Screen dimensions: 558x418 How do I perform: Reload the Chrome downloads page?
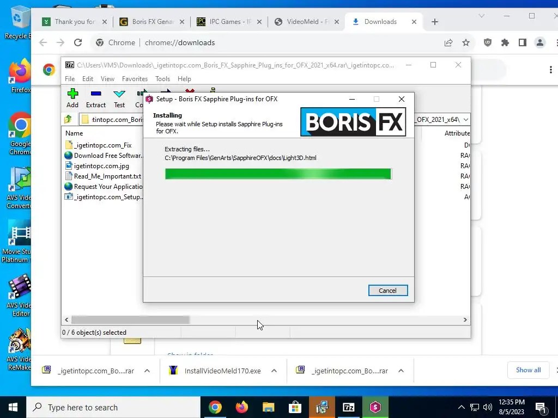click(78, 42)
